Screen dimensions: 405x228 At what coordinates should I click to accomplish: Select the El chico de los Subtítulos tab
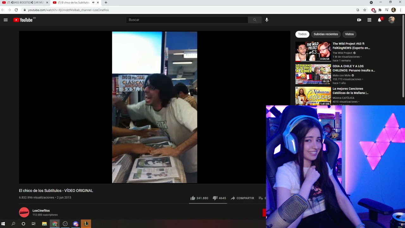pos(76,3)
